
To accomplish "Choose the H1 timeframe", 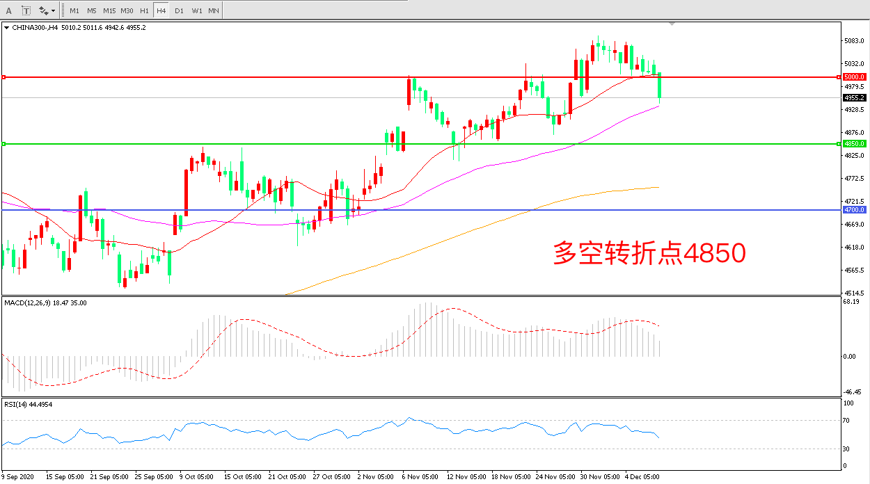I will click(x=144, y=10).
